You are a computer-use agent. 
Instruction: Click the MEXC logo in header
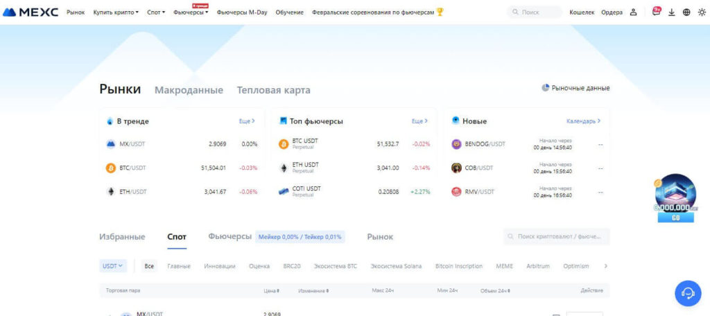pyautogui.click(x=32, y=12)
